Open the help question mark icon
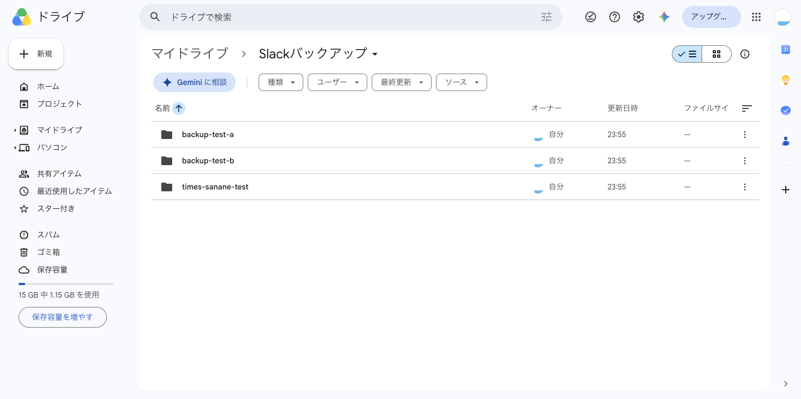801x399 pixels. point(615,17)
